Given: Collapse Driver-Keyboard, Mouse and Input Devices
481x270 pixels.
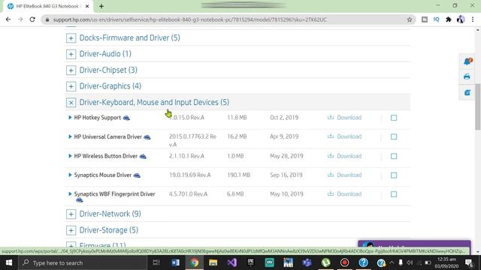Looking at the screenshot, I should (71, 103).
